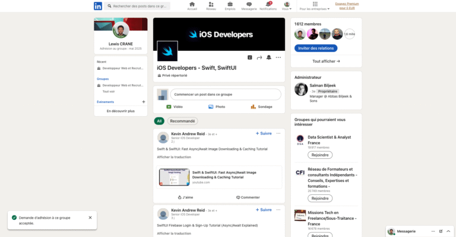The width and height of the screenshot is (456, 237).
Task: Click Tout voir in the sidebar
Action: pyautogui.click(x=109, y=91)
